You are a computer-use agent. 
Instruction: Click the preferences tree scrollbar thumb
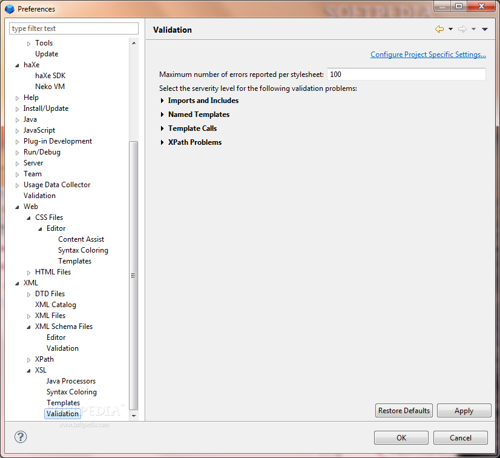tap(134, 276)
